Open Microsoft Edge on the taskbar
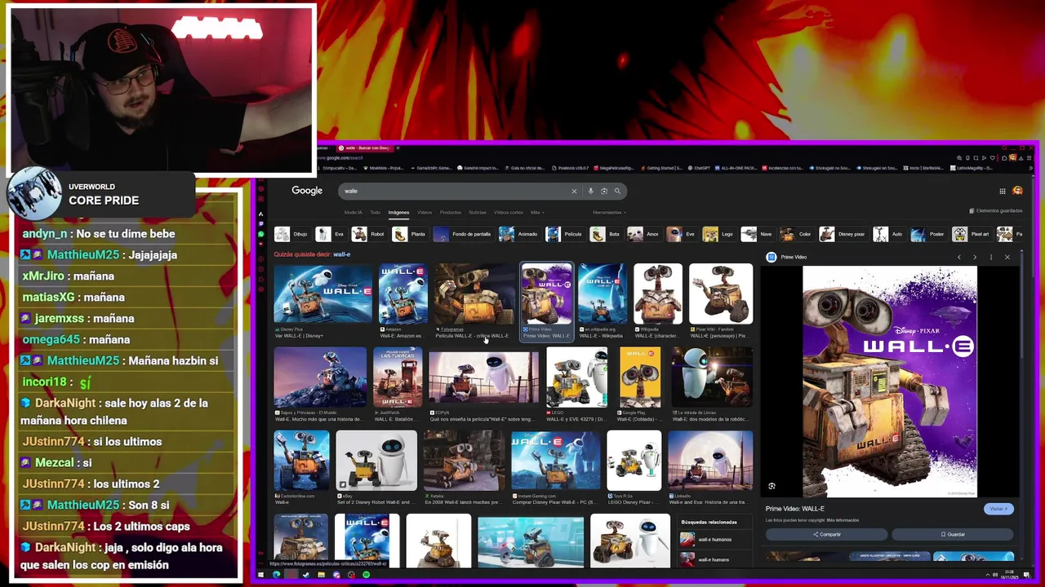 pyautogui.click(x=276, y=575)
